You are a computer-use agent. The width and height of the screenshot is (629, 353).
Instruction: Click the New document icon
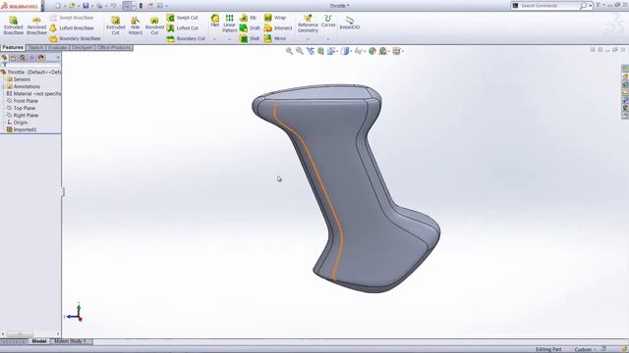click(x=58, y=6)
